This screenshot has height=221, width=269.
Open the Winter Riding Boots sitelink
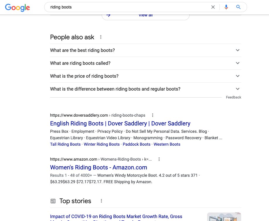pos(102,144)
